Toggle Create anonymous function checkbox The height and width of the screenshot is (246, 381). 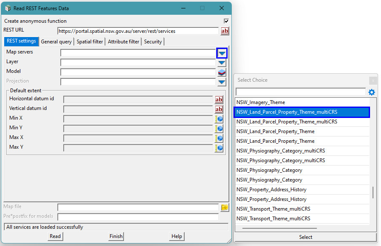226,21
